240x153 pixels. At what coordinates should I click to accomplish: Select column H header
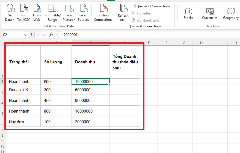(201, 43)
